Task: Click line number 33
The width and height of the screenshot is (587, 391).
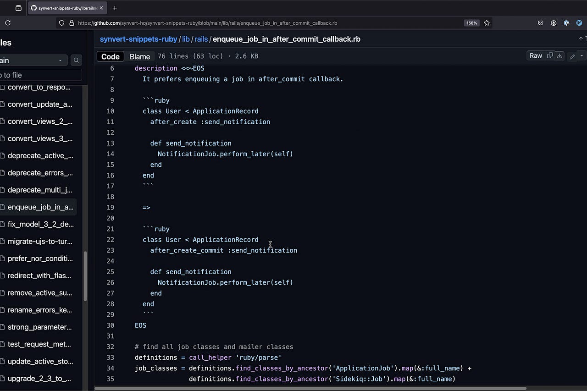Action: coord(110,358)
